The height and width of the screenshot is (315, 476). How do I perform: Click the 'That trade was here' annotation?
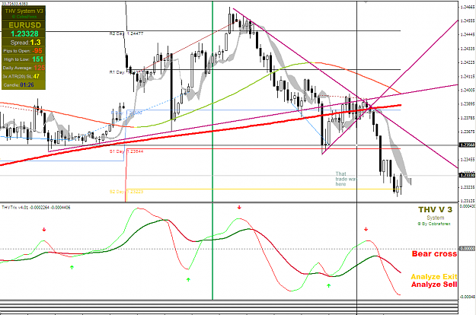tap(346, 179)
